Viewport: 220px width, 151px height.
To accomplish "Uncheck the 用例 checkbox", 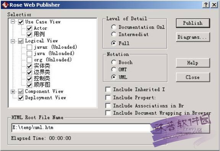I will click(x=29, y=35).
